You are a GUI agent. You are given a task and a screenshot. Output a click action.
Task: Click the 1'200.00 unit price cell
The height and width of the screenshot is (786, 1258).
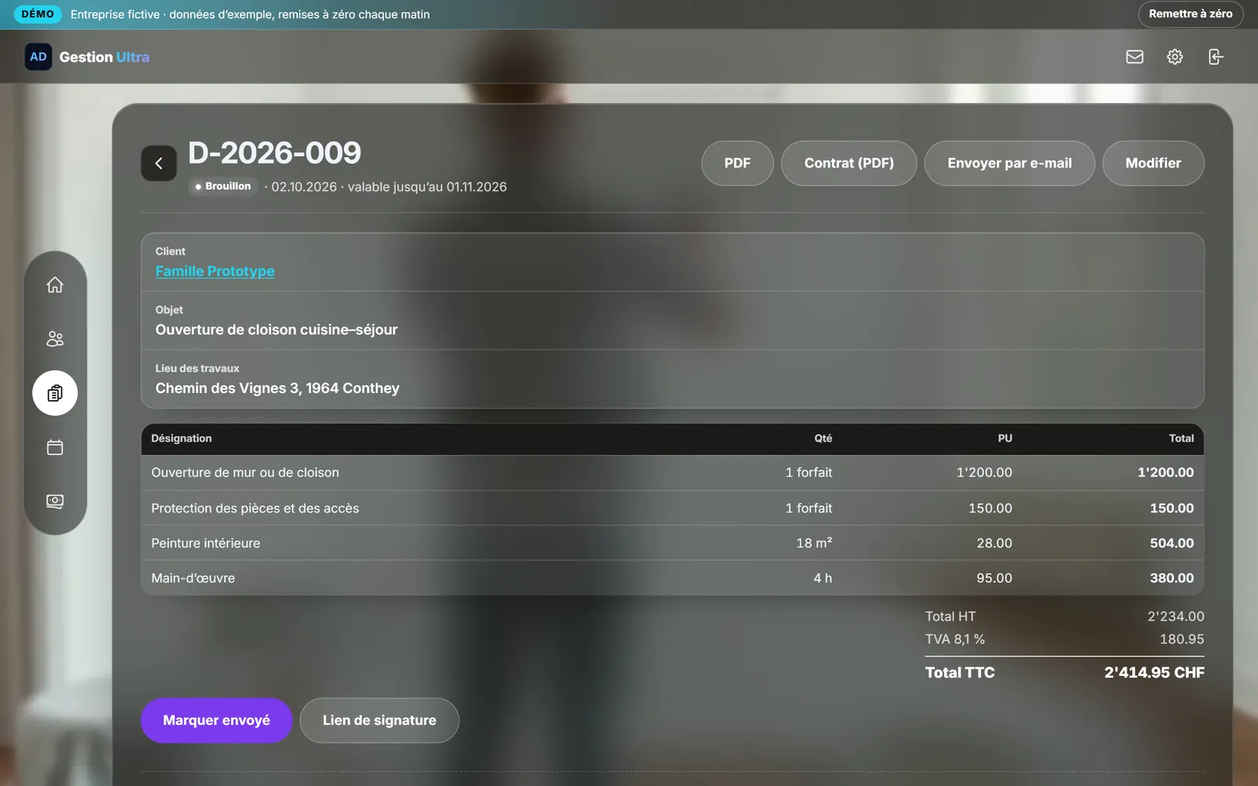coord(984,472)
